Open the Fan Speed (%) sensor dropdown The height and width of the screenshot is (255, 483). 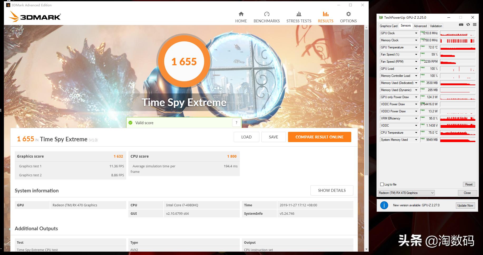(x=416, y=54)
